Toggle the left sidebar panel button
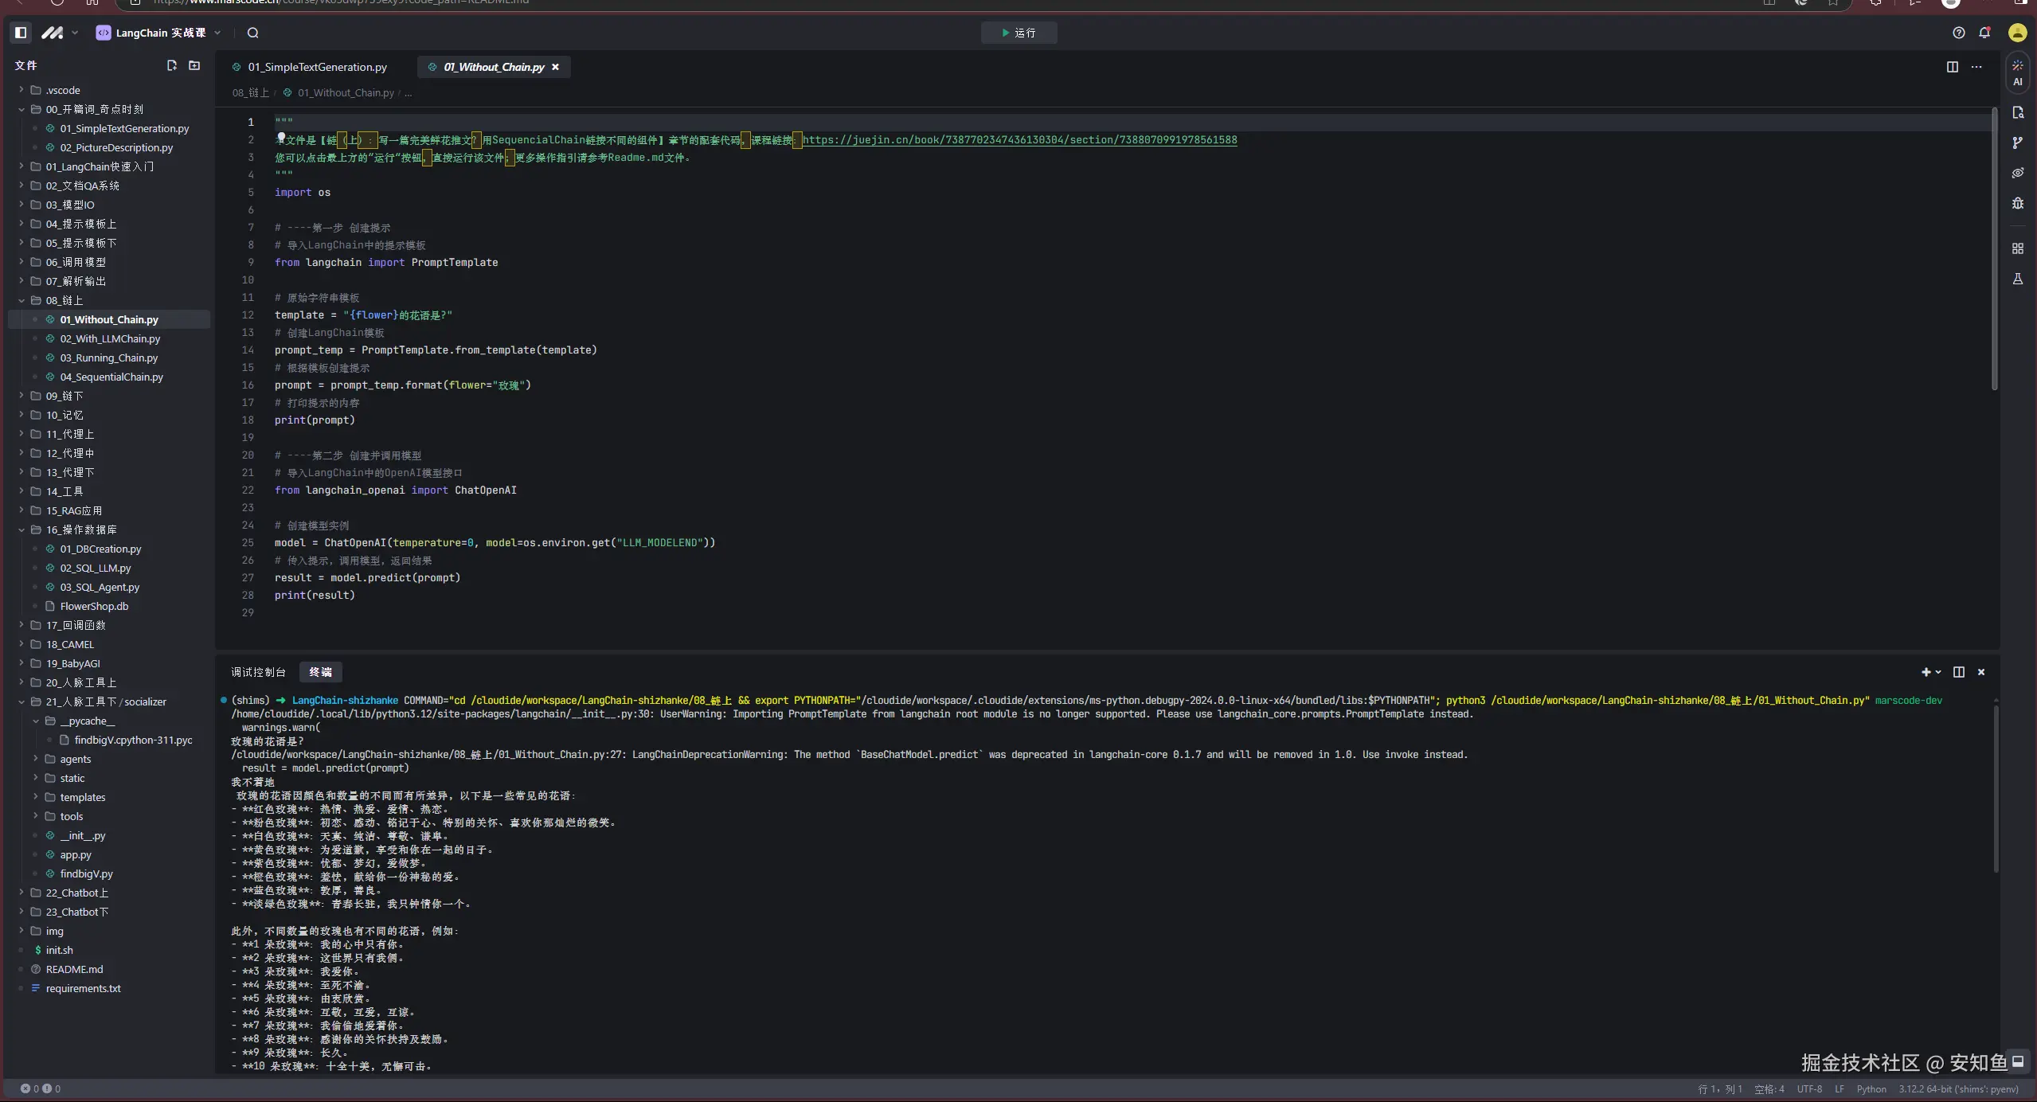Screen dimensions: 2037x1102 coord(21,33)
